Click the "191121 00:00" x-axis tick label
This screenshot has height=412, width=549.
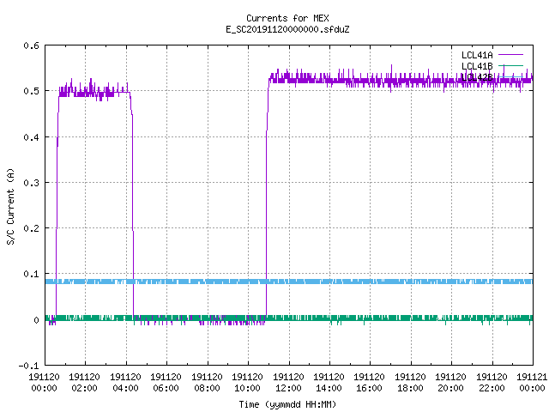[532, 383]
